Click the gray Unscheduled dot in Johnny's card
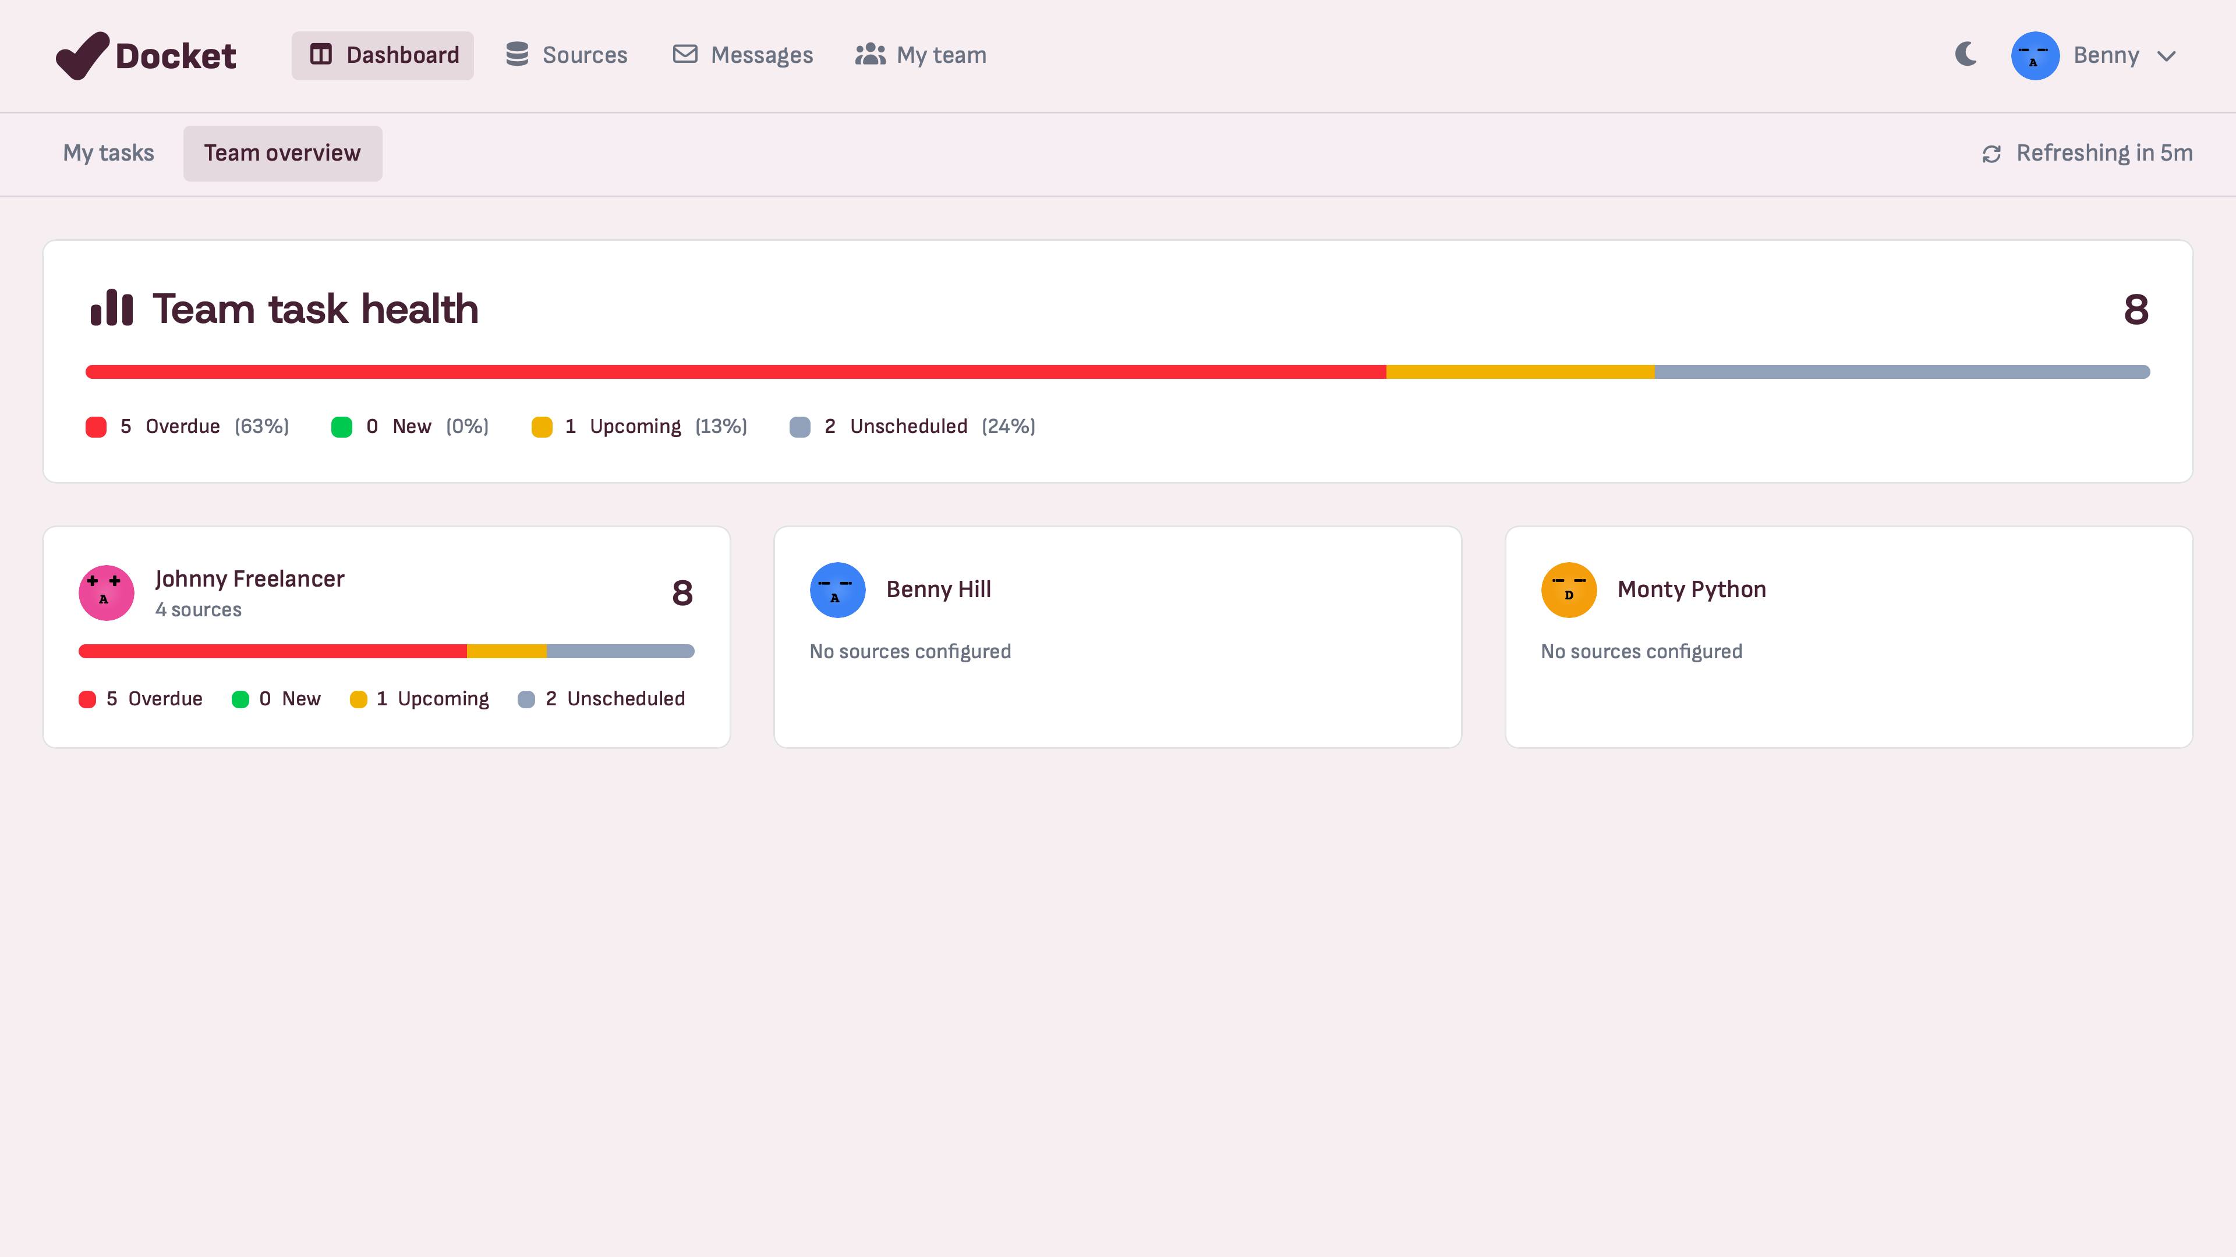 tap(526, 700)
